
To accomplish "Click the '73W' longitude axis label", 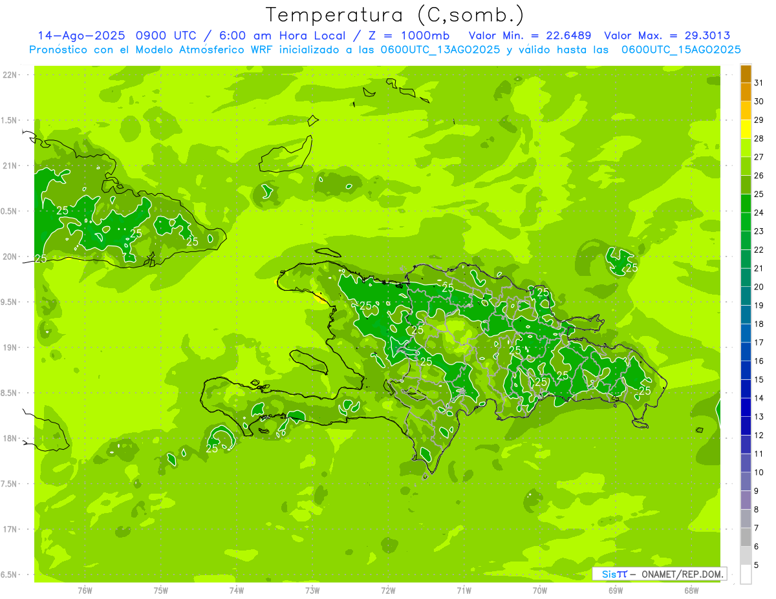I will [312, 591].
